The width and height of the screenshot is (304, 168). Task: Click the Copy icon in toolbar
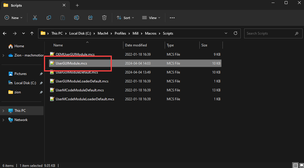click(49, 18)
